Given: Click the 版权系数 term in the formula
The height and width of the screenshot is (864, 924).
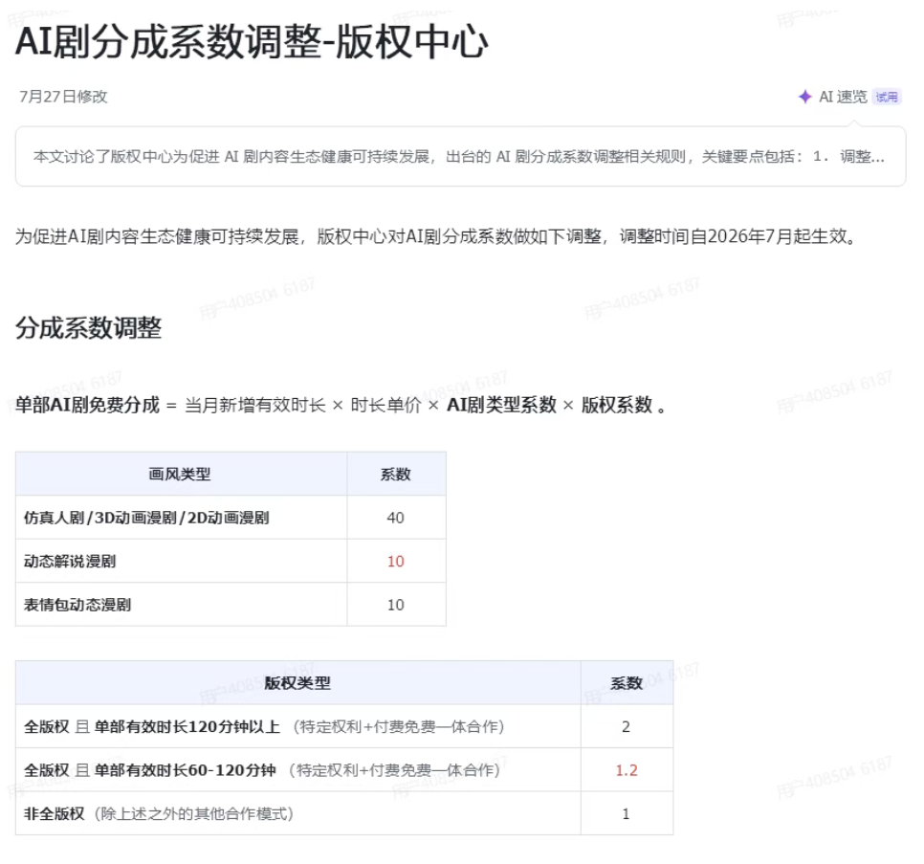Looking at the screenshot, I should [616, 405].
